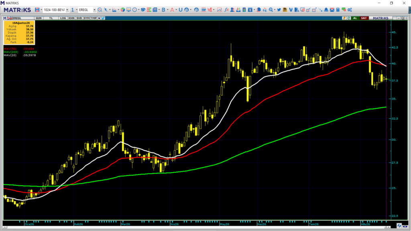Click scroll right arrow at bottom right
This screenshot has height=231, width=411.
pyautogui.click(x=407, y=227)
